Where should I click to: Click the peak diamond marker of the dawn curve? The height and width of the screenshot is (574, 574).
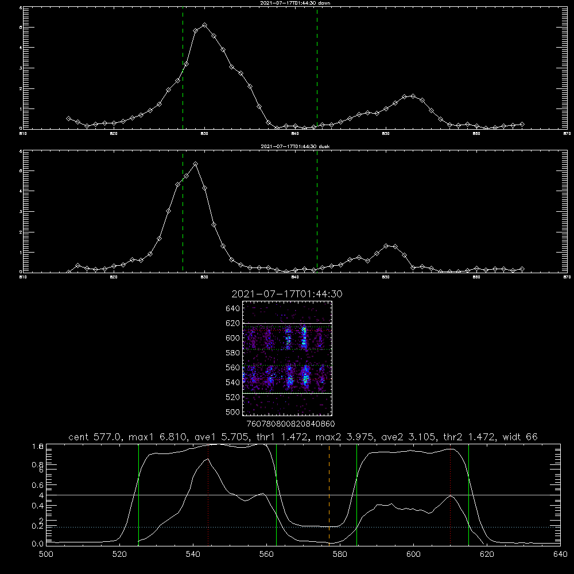coord(205,25)
